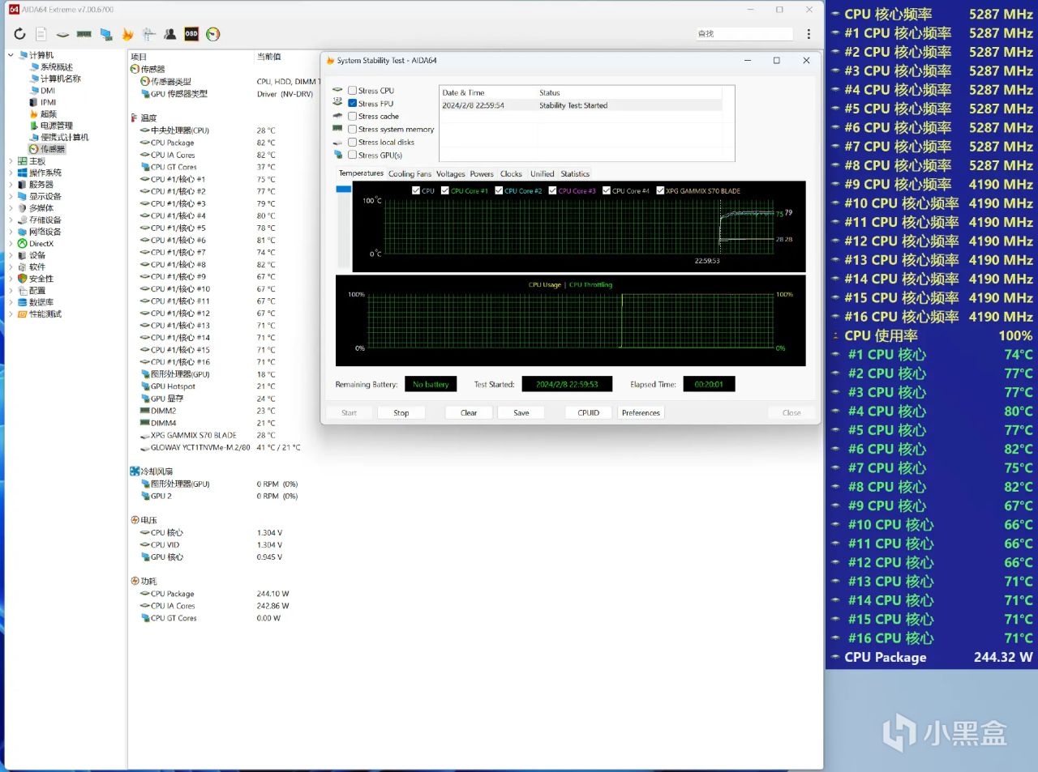
Task: Click the search input field in the toolbar
Action: pos(744,34)
